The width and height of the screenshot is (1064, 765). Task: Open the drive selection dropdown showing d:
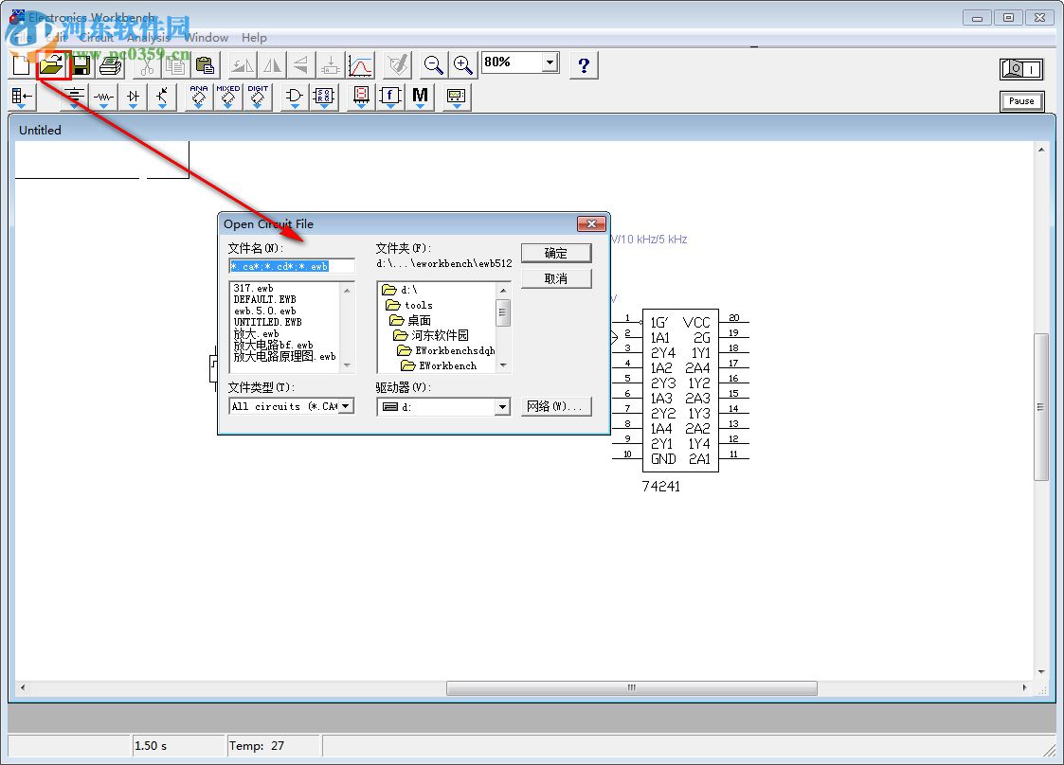tap(502, 405)
